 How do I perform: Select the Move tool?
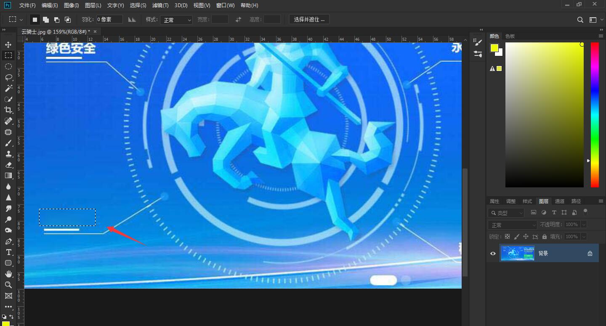pyautogui.click(x=8, y=45)
